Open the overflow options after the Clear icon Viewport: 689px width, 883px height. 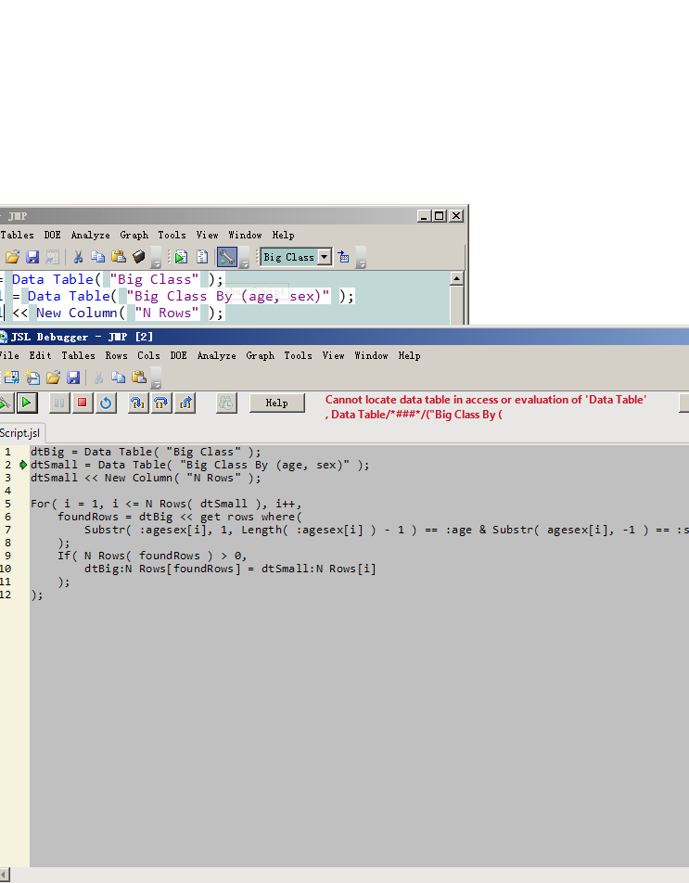[x=157, y=258]
